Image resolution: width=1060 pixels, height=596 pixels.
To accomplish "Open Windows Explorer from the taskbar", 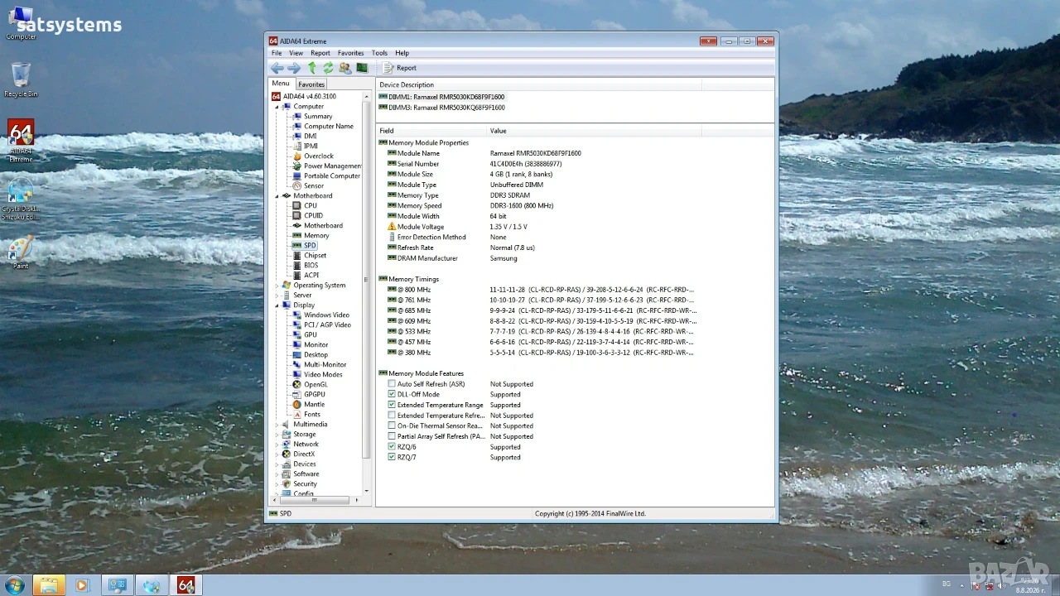I will (49, 585).
